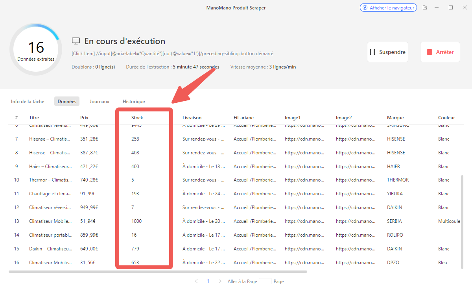The image size is (472, 289).
Task: Click the monitor icon beside En cours d'exécution
Action: pyautogui.click(x=76, y=41)
